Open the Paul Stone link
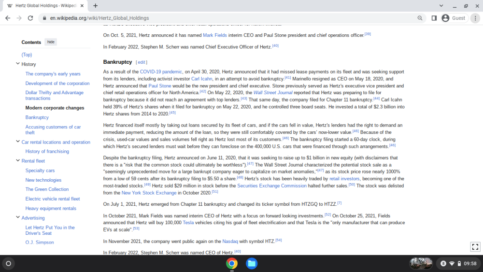483x272 pixels. pos(159,86)
